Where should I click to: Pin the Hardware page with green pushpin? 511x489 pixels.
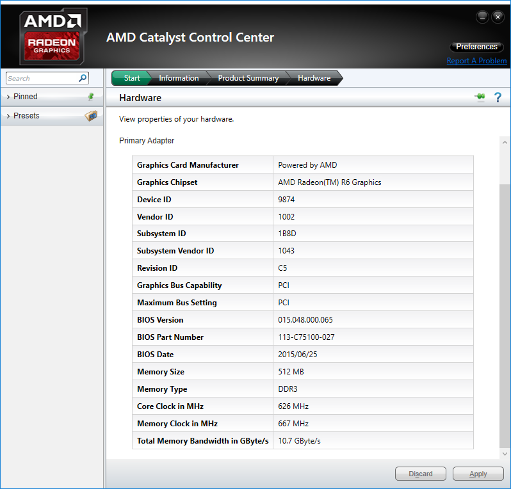pos(480,97)
